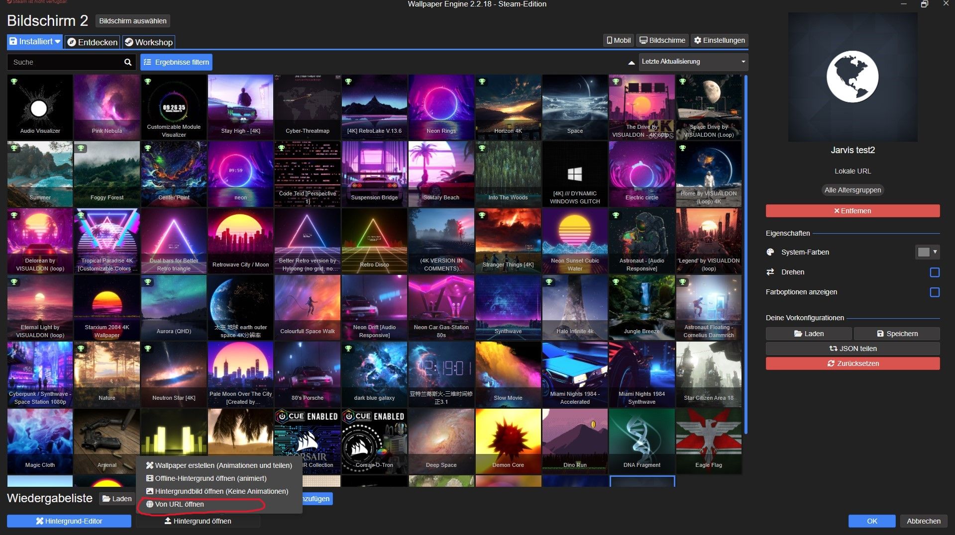
Task: Select the Magic Cloth wallpaper
Action: pyautogui.click(x=40, y=441)
